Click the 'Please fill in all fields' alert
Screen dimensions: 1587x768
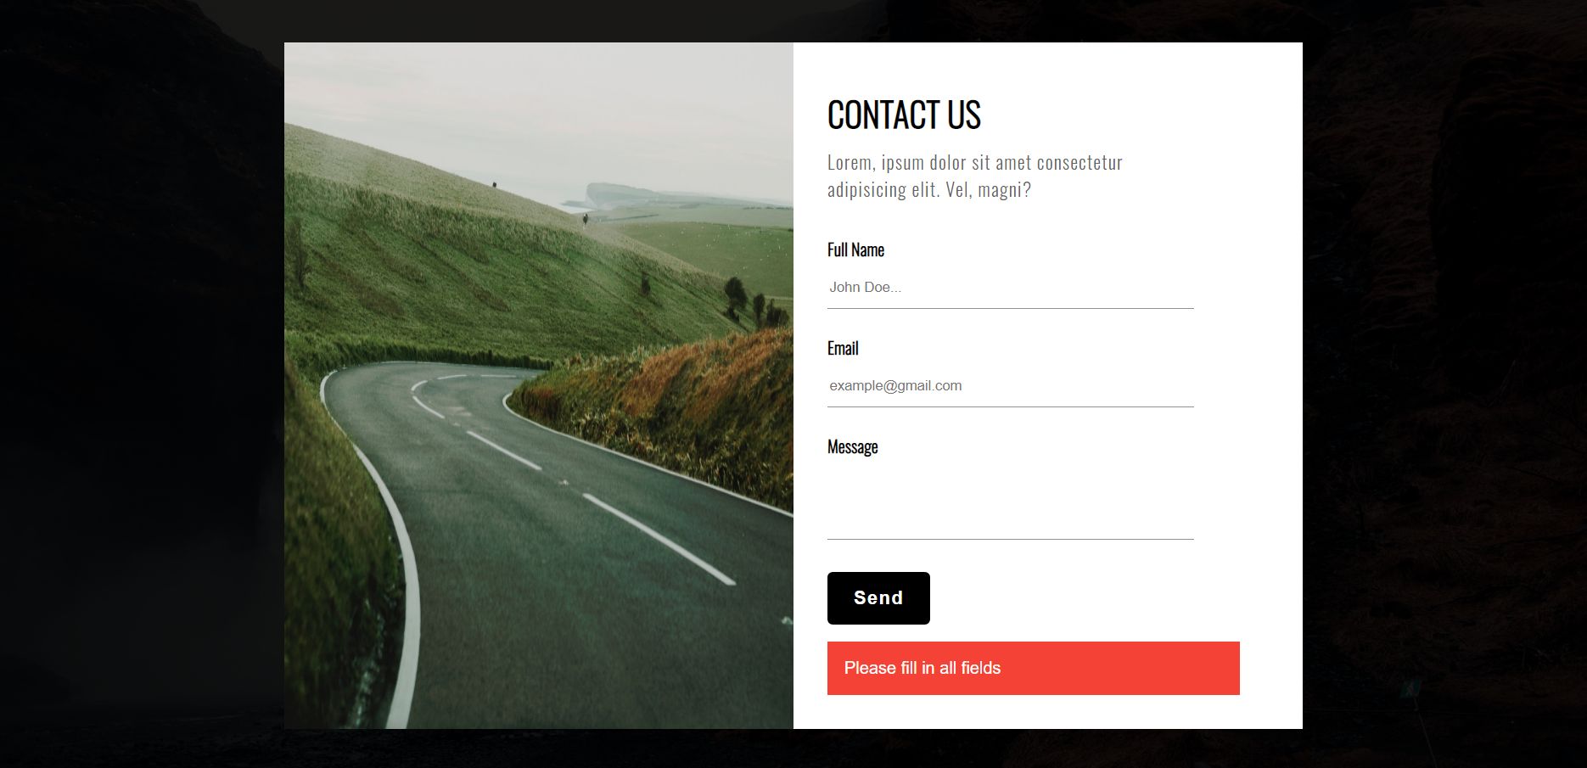1033,668
